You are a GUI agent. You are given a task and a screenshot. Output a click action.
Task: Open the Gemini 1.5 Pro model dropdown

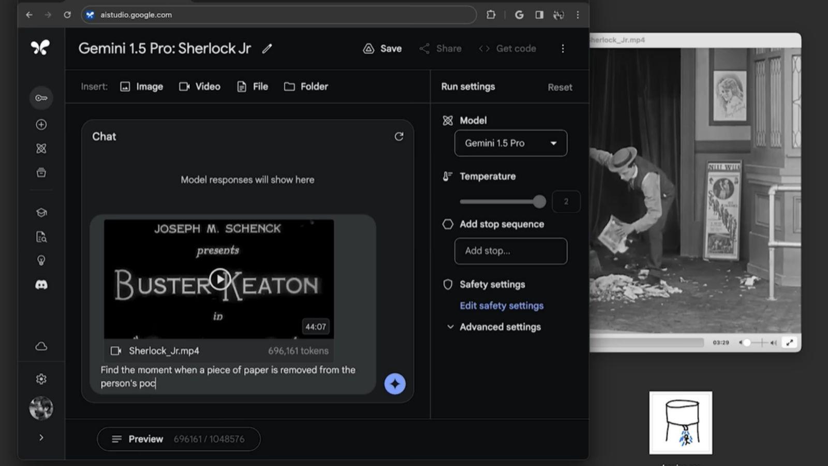[510, 143]
